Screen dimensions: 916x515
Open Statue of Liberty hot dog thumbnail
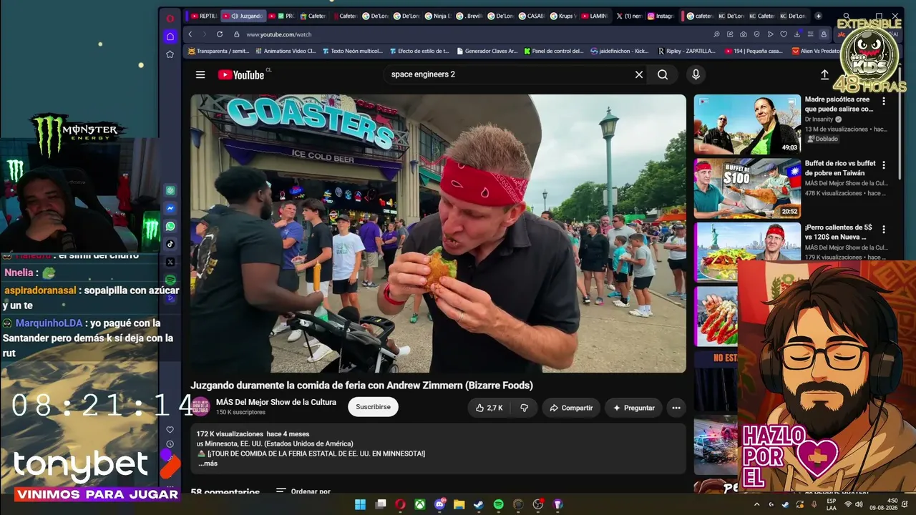747,252
